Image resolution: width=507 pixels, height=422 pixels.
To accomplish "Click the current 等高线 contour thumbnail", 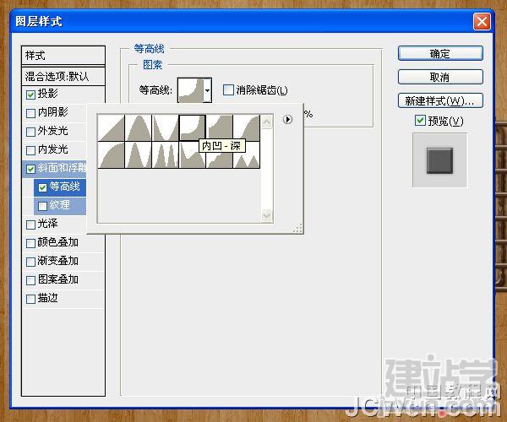I will coord(191,90).
